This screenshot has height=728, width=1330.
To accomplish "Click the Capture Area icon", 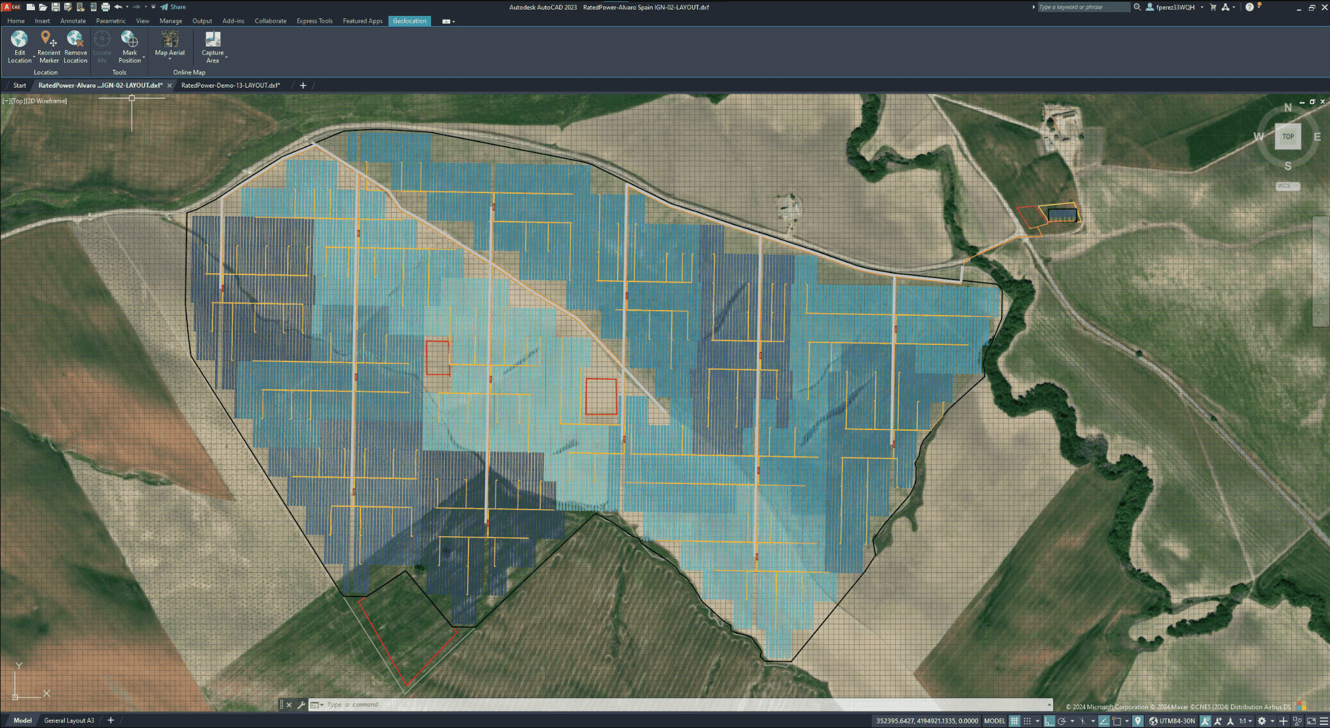I will [213, 40].
